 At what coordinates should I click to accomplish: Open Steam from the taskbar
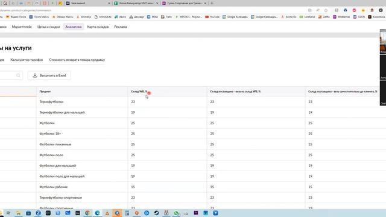tap(156, 213)
